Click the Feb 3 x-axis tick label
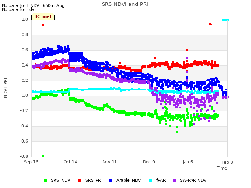This screenshot has width=251, height=188. [227, 162]
